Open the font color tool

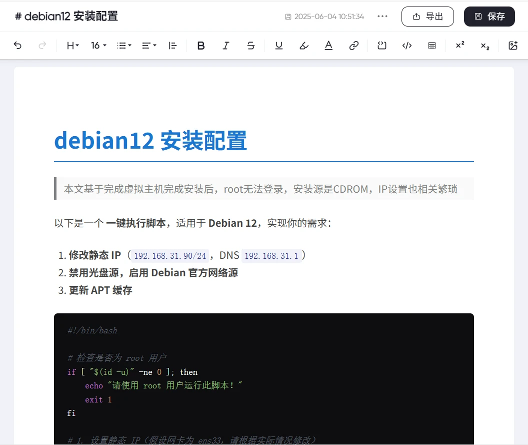click(328, 45)
